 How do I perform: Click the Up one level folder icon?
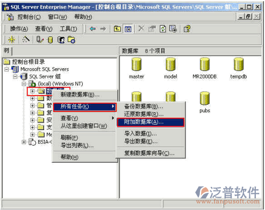point(118,29)
